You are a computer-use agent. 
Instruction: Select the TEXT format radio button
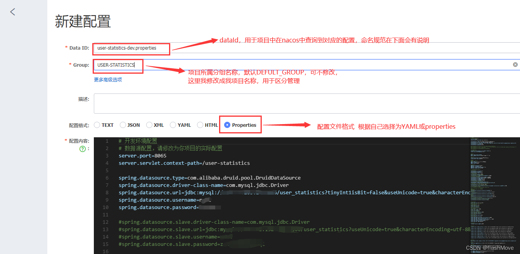click(x=97, y=125)
